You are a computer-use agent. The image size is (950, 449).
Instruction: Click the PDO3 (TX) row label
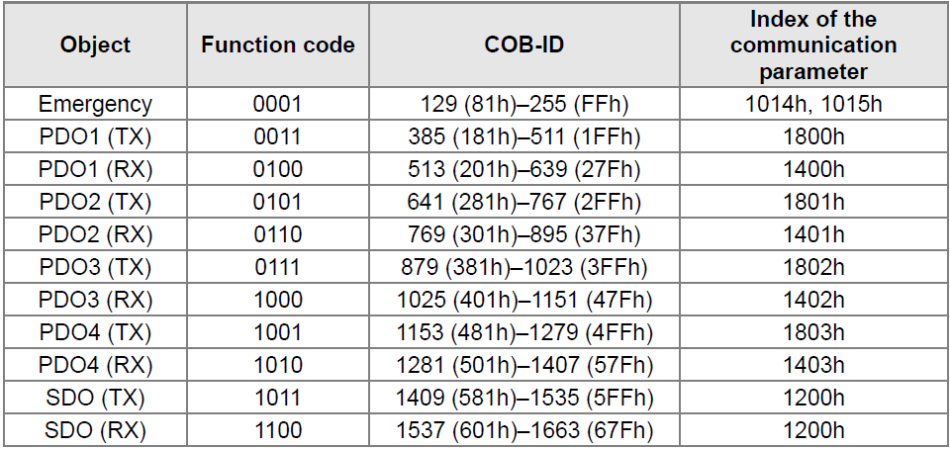point(96,267)
